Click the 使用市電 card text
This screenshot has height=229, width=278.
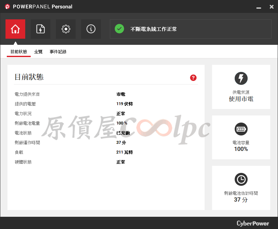tap(241, 99)
